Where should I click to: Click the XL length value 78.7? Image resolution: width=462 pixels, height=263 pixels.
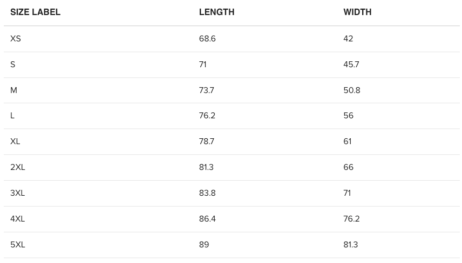(x=207, y=141)
